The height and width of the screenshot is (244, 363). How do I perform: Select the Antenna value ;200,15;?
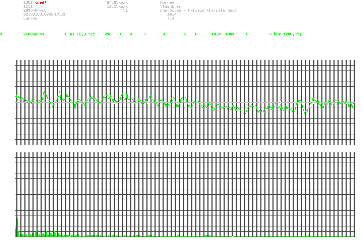pos(292,34)
